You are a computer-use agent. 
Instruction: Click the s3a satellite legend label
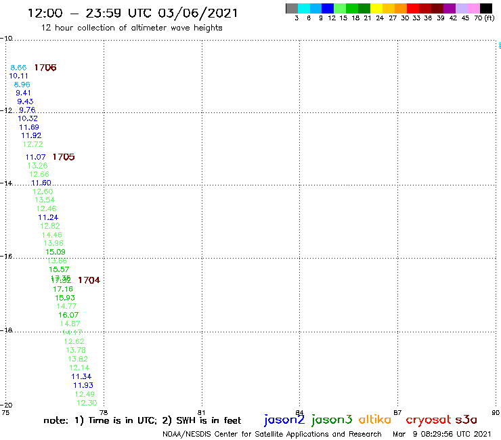(466, 420)
